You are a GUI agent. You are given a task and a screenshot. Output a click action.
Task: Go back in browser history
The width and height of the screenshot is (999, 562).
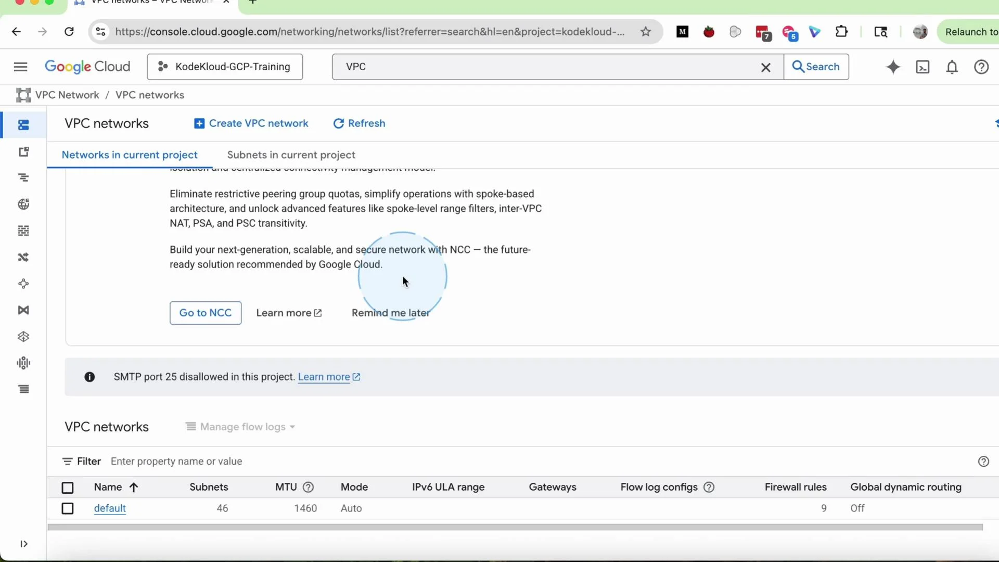click(x=16, y=32)
